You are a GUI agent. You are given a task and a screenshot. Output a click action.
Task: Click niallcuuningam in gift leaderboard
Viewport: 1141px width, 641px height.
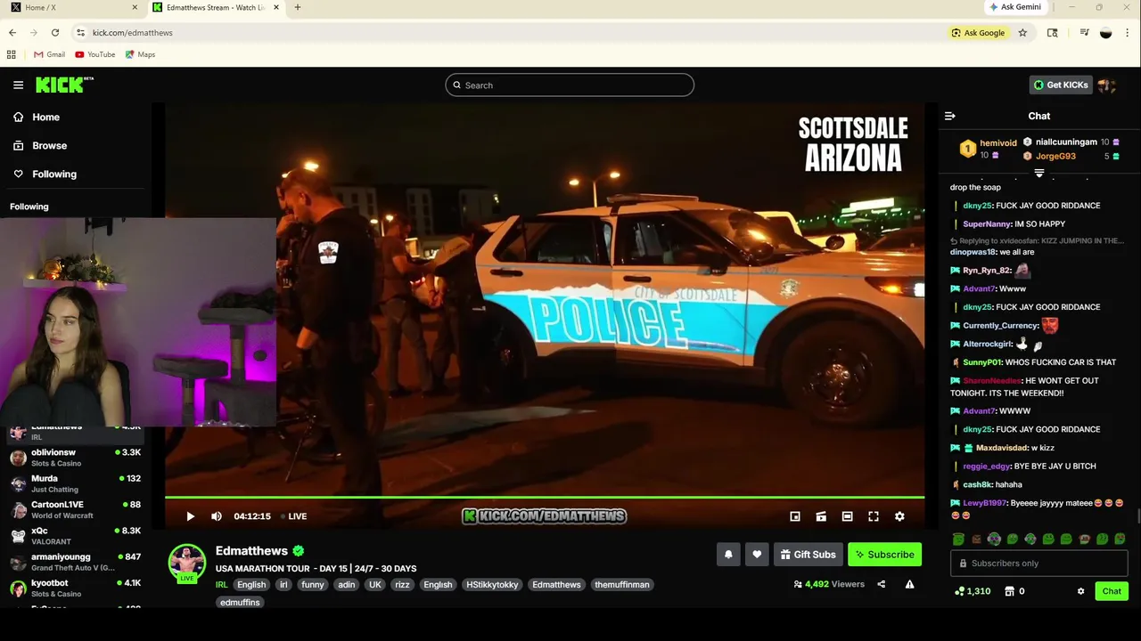point(1066,142)
